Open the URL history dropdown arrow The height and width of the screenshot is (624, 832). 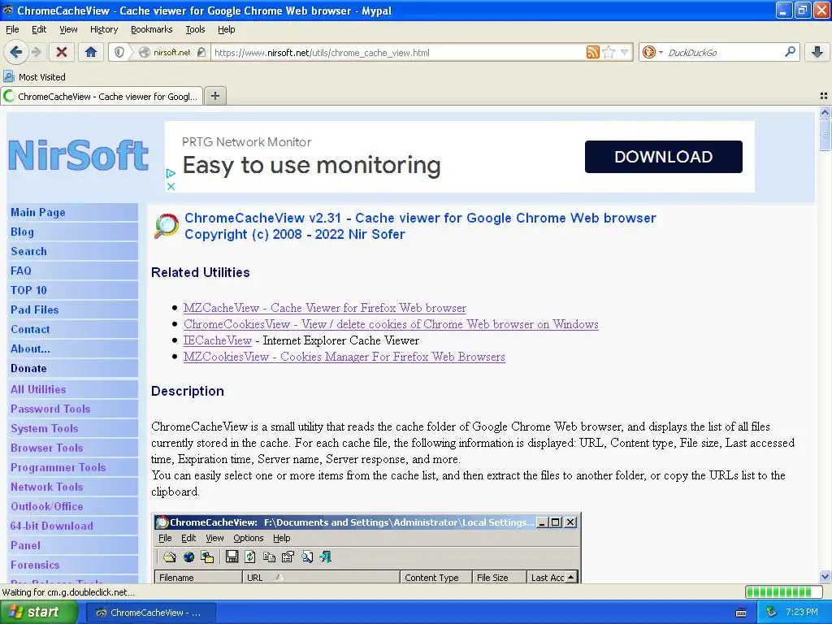point(624,52)
